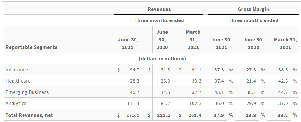Click the Revenues column group header
The height and width of the screenshot is (122, 301).
point(159,9)
